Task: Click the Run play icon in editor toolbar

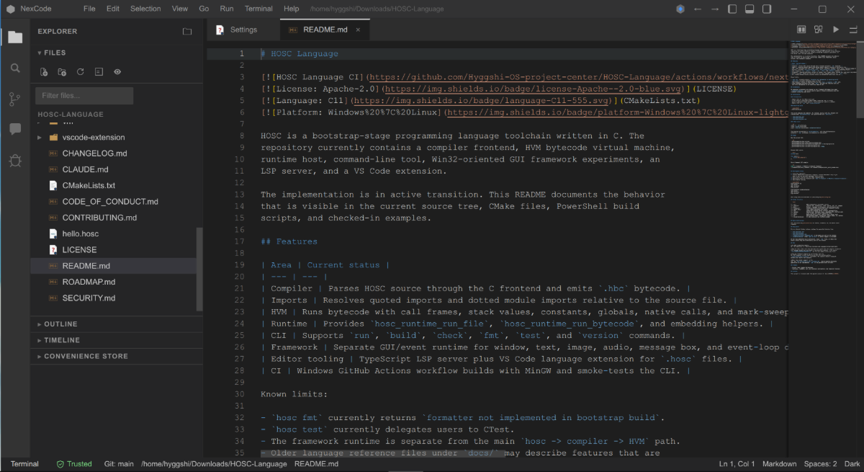Action: click(x=836, y=30)
